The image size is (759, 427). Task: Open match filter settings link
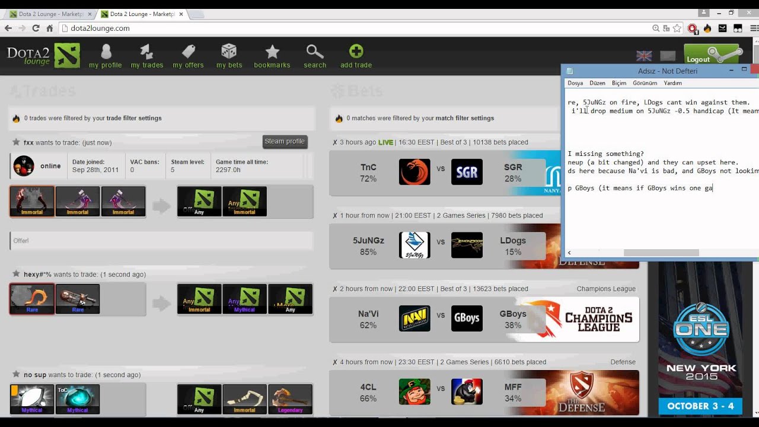tap(465, 118)
